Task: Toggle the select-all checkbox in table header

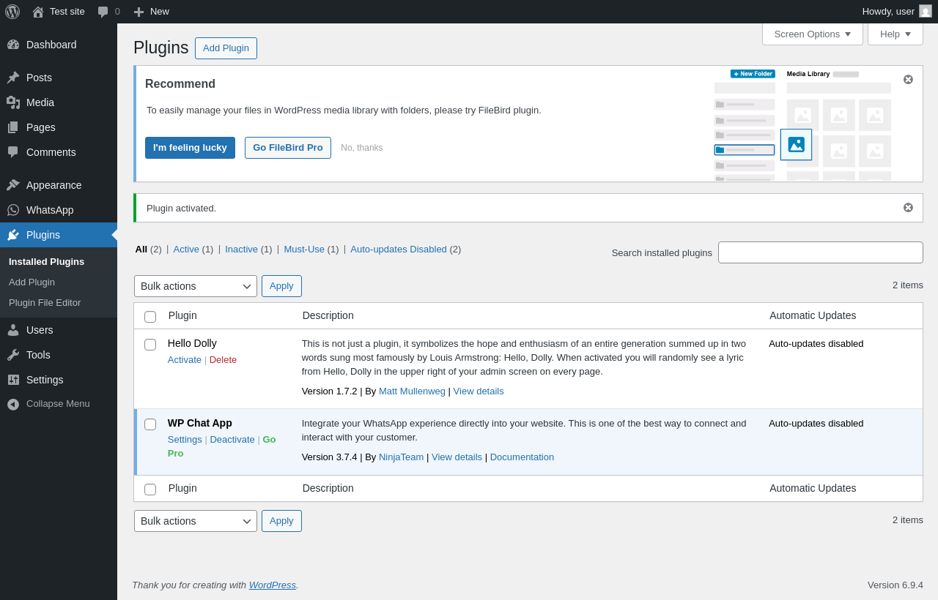Action: (150, 317)
